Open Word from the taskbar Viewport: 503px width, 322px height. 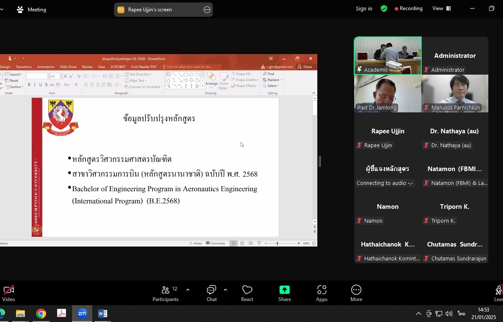coord(102,314)
